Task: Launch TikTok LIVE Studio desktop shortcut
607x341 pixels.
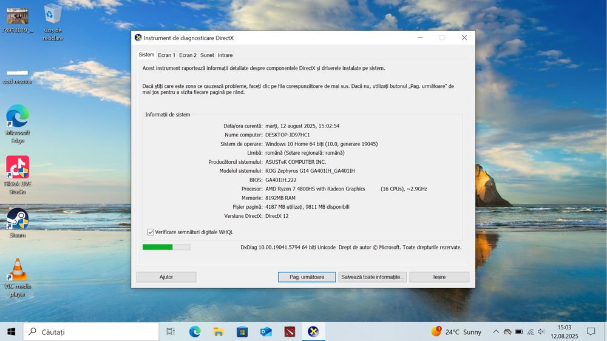Action: (x=18, y=175)
